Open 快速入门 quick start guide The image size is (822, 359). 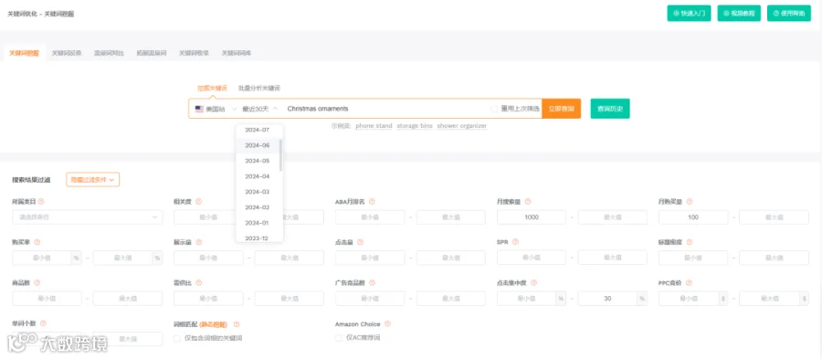point(689,13)
